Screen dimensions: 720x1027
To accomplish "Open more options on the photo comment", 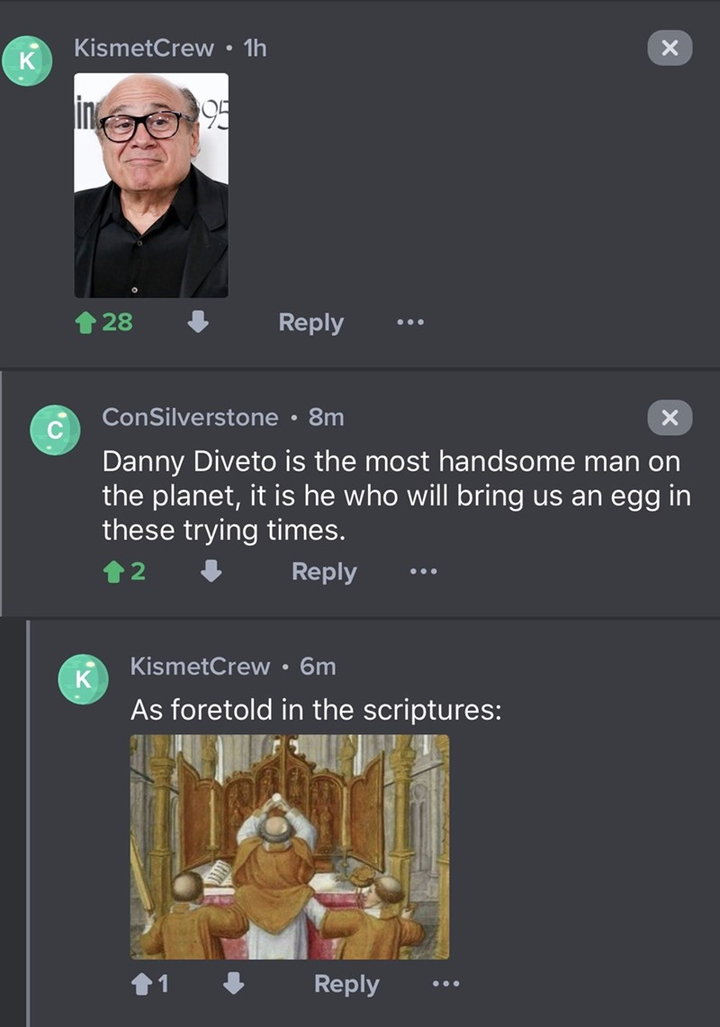I will (409, 323).
